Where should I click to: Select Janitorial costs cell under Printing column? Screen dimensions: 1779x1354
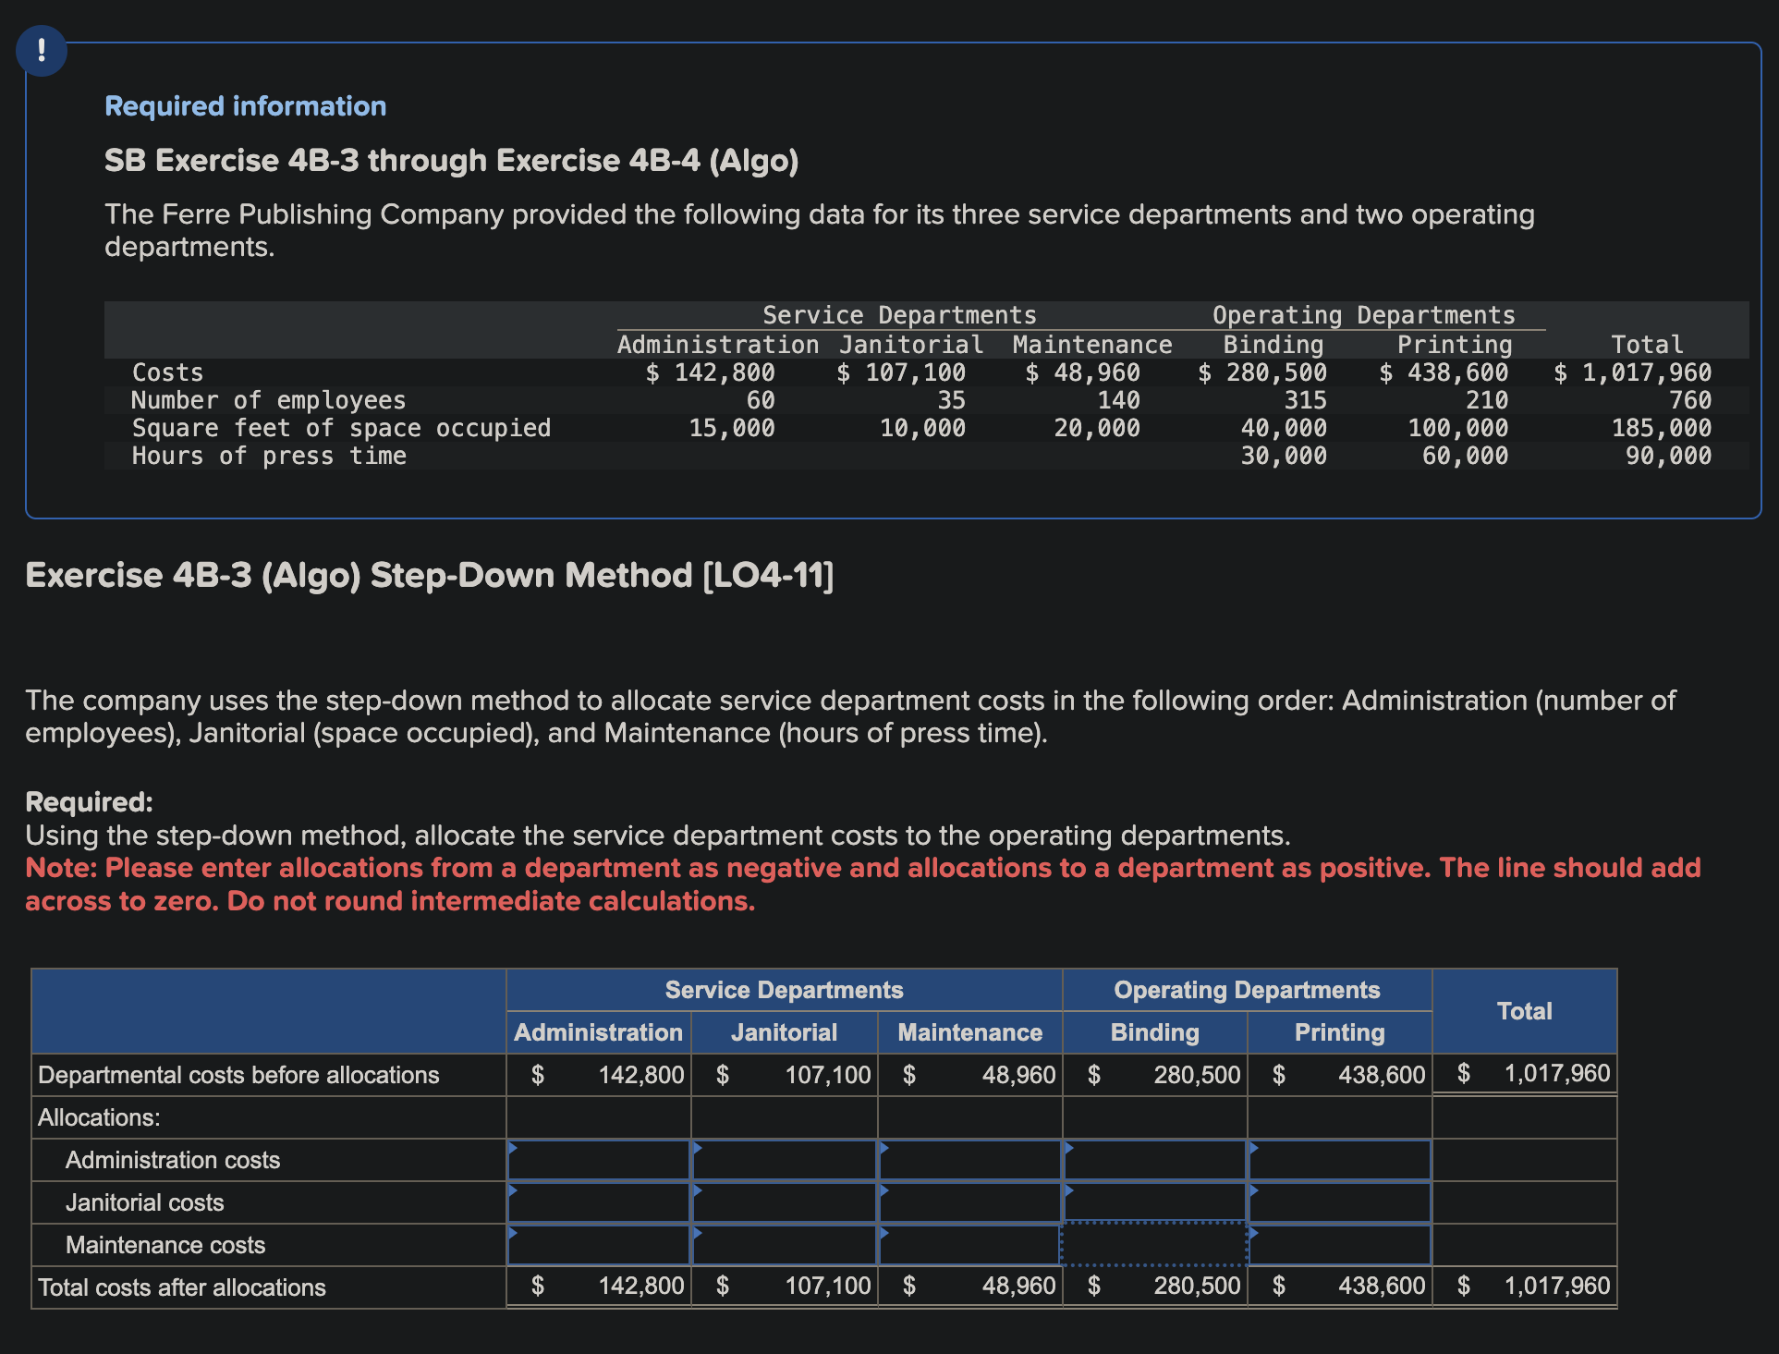(x=1339, y=1202)
